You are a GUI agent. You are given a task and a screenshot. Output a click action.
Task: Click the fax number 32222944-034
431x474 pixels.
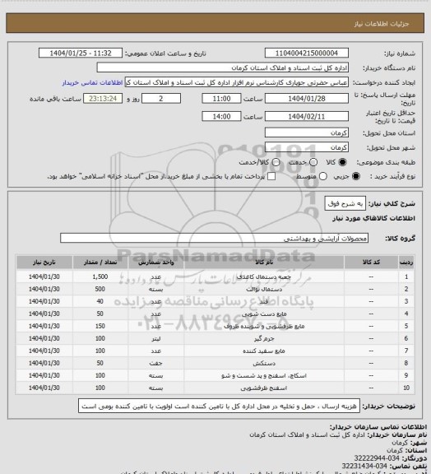377,458
